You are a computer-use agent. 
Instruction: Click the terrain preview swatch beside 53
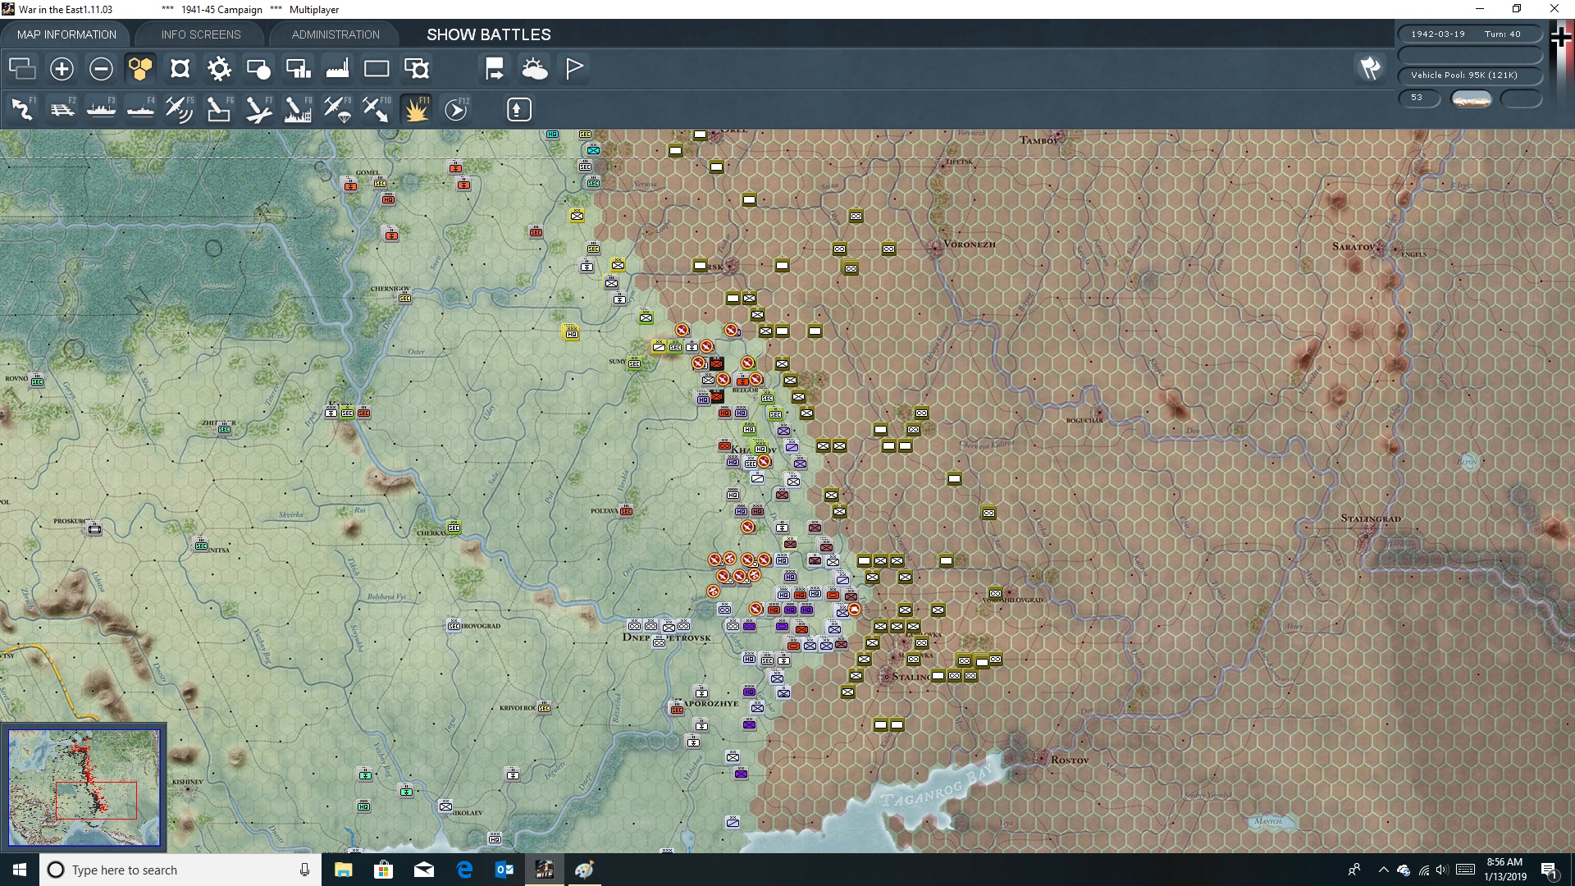pyautogui.click(x=1471, y=98)
